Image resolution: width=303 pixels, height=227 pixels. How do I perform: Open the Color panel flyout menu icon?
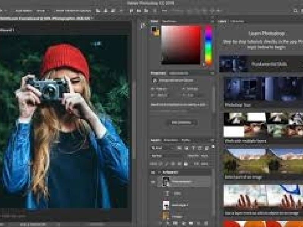click(212, 22)
